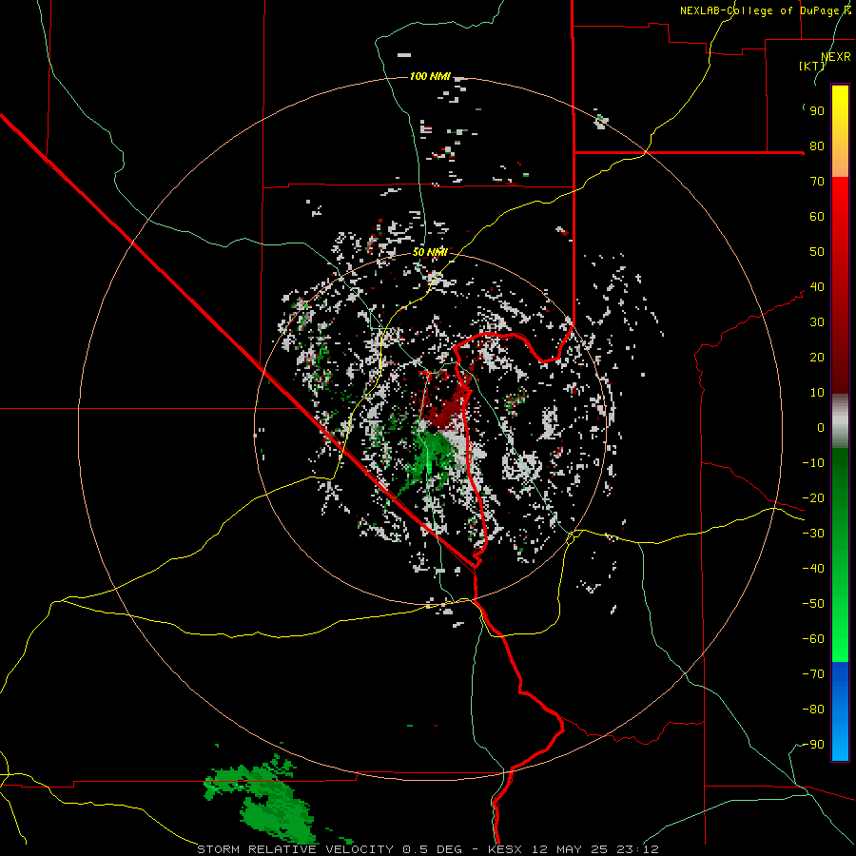Click the -20 value on velocity scale
Screen dimensions: 856x856
point(813,498)
